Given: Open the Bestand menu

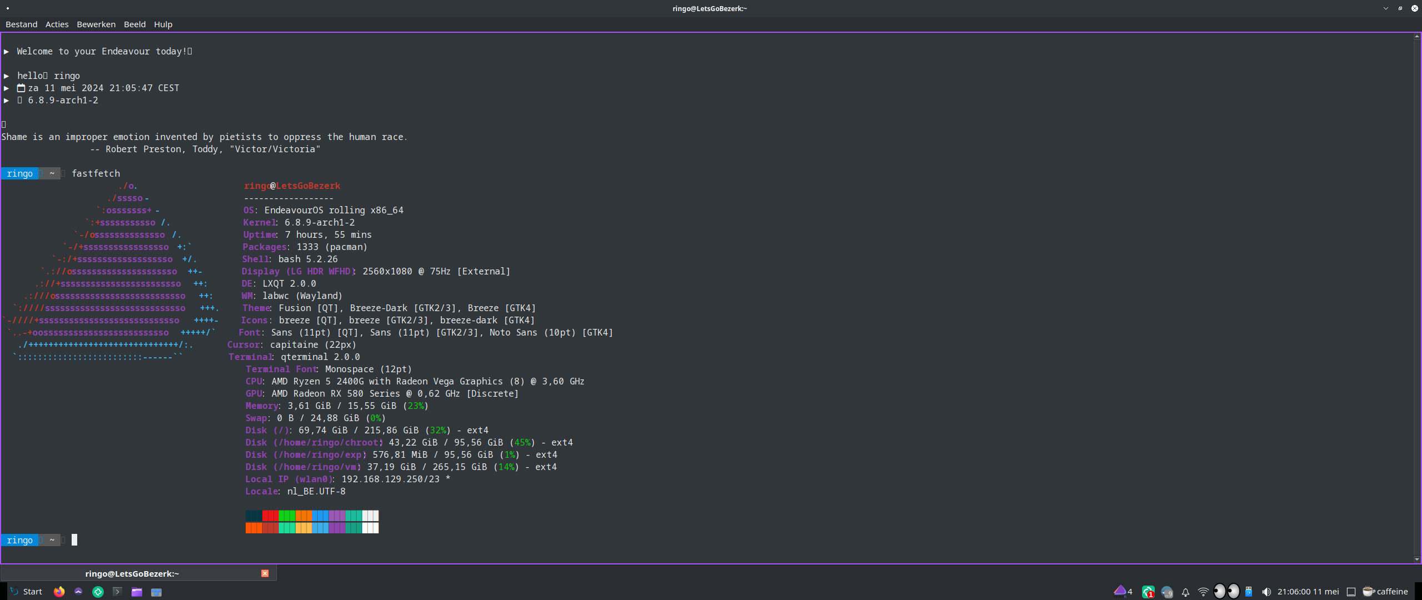Looking at the screenshot, I should coord(22,24).
